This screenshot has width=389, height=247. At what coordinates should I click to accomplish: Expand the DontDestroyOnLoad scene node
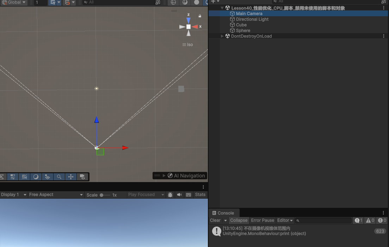[222, 36]
